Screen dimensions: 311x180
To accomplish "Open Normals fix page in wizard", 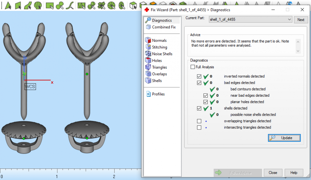I will pyautogui.click(x=159, y=40).
